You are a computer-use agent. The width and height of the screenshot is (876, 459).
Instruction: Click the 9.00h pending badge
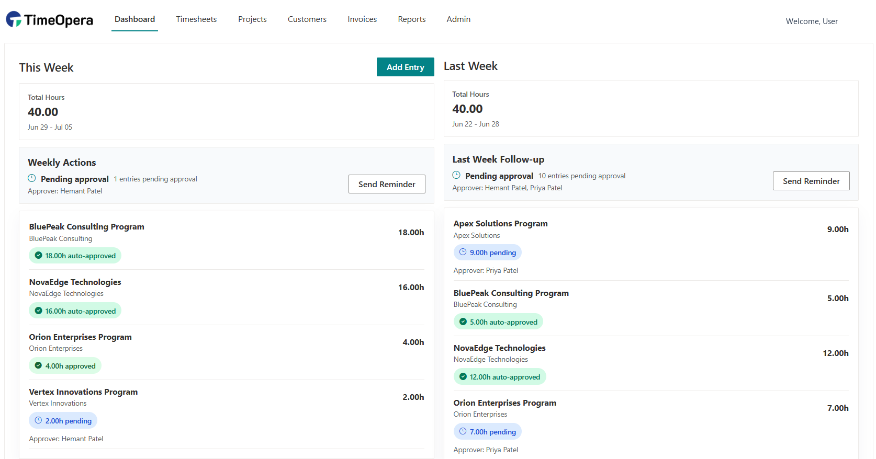click(487, 252)
